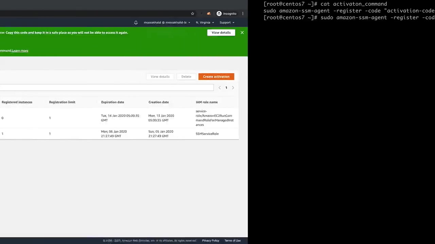Viewport: 435px width, 244px height.
Task: Sort by Registration limit column
Action: [62, 102]
